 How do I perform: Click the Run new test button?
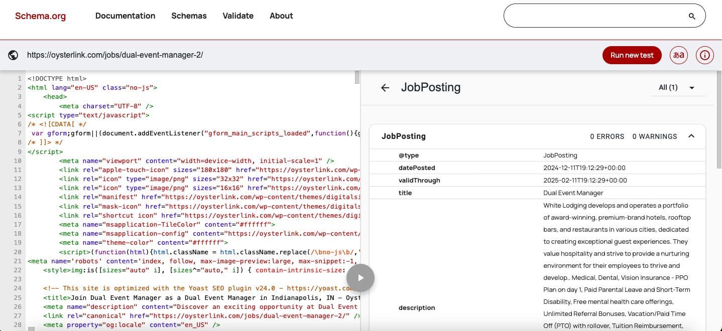632,55
